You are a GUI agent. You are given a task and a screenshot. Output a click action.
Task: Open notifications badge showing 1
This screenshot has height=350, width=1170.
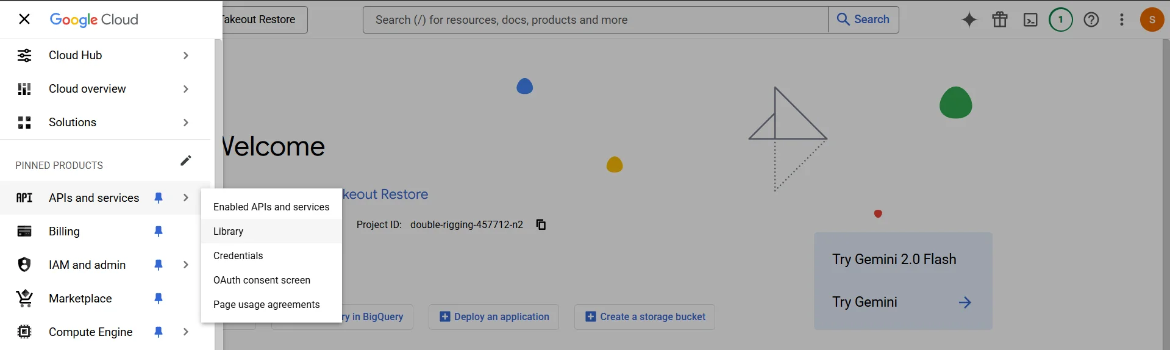[x=1061, y=20]
